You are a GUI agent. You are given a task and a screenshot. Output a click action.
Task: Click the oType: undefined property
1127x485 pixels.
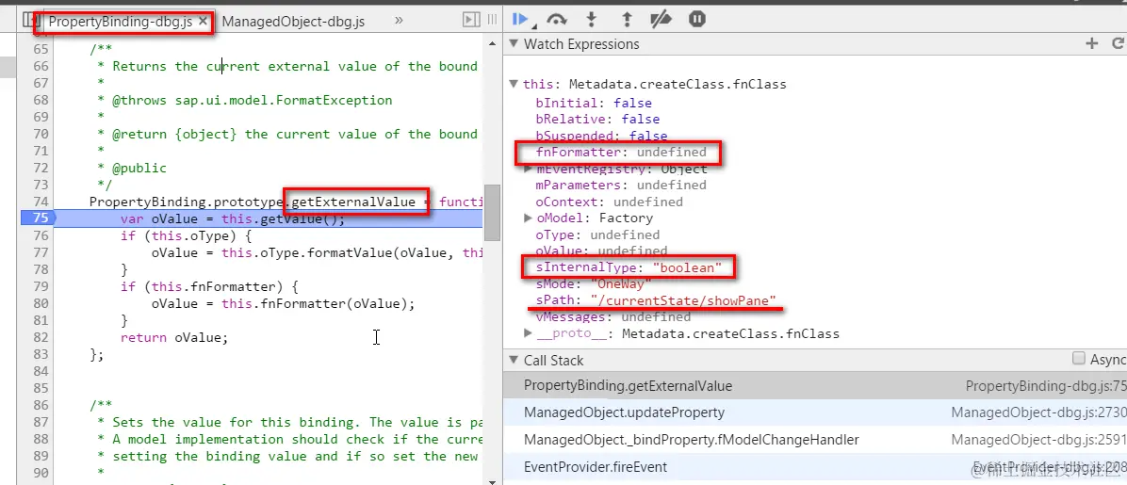click(597, 234)
